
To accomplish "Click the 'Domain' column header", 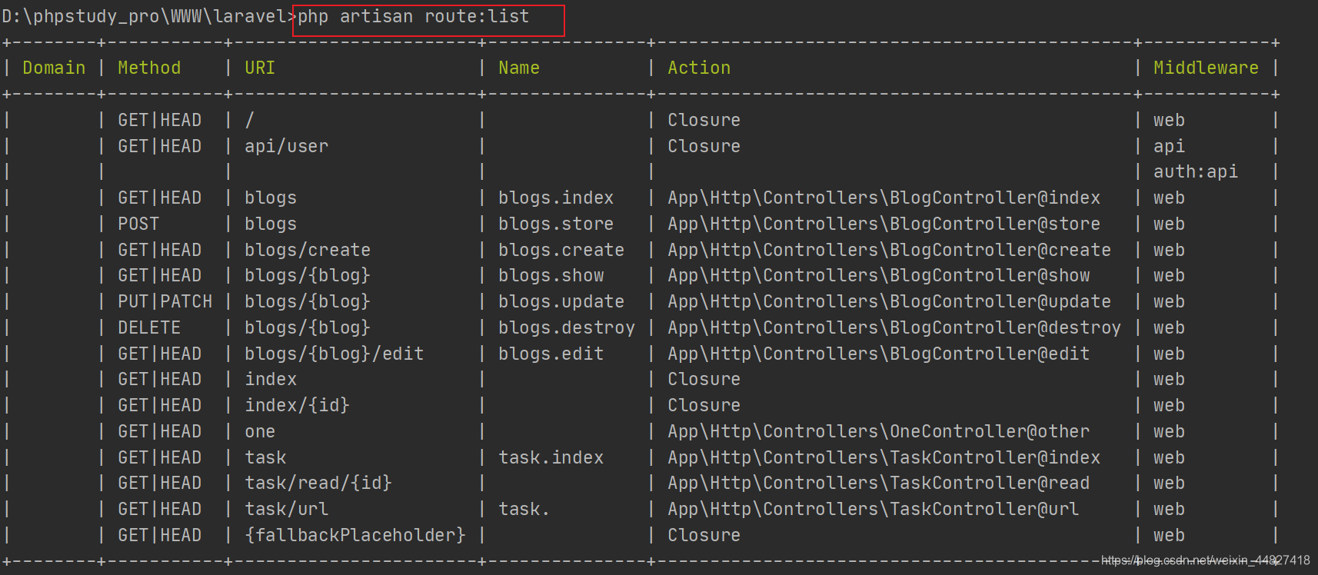I will coord(54,68).
